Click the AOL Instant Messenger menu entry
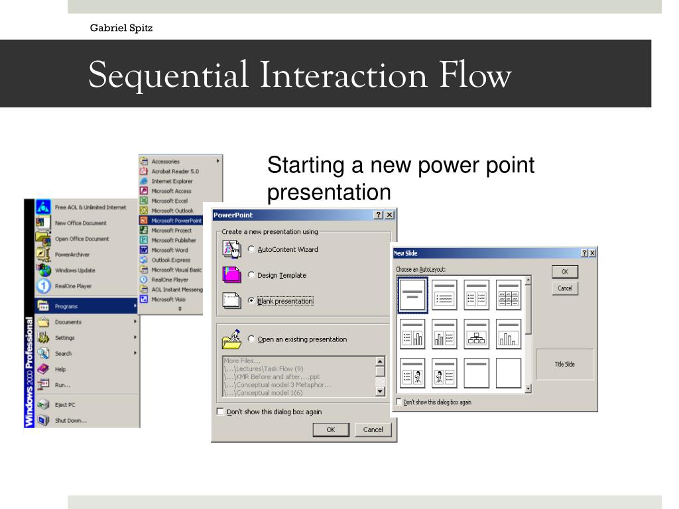The image size is (679, 509). pos(170,290)
